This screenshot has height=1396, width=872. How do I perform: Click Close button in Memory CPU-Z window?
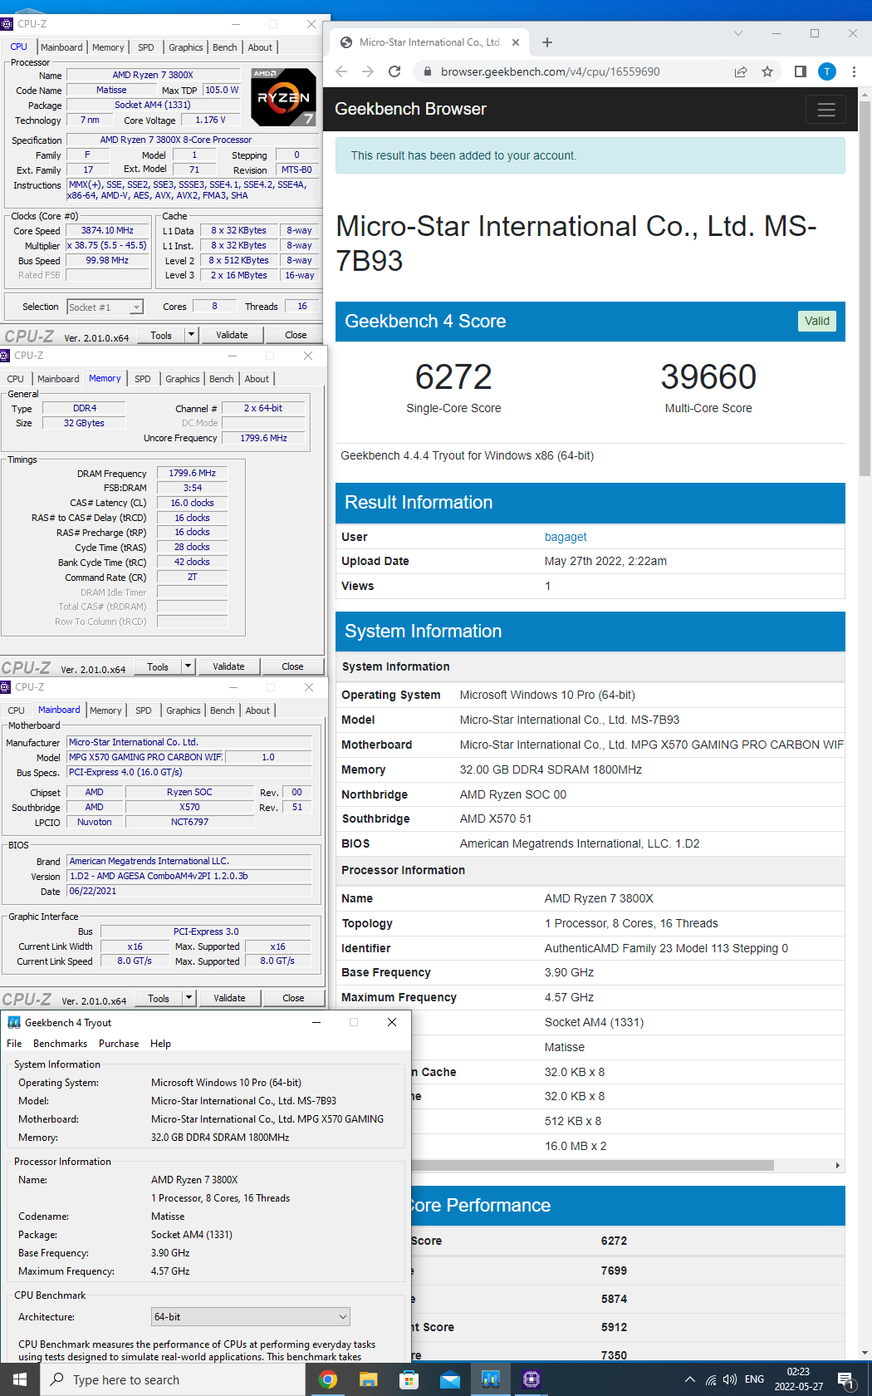click(x=292, y=666)
